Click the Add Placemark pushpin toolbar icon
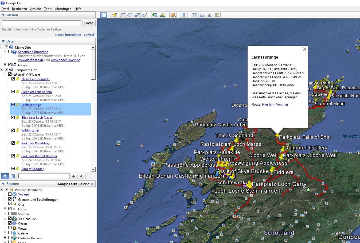This screenshot has height=243, width=360. (114, 15)
